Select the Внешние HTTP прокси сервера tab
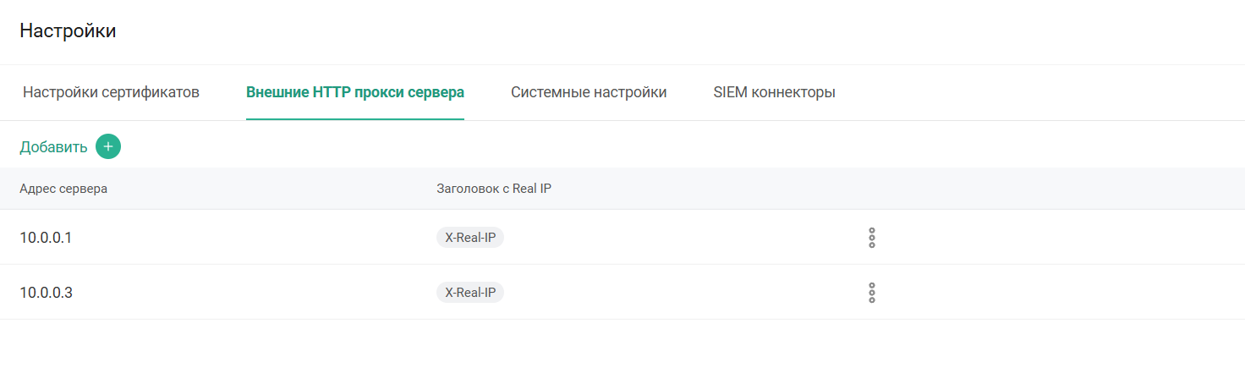The width and height of the screenshot is (1245, 390). coord(355,92)
